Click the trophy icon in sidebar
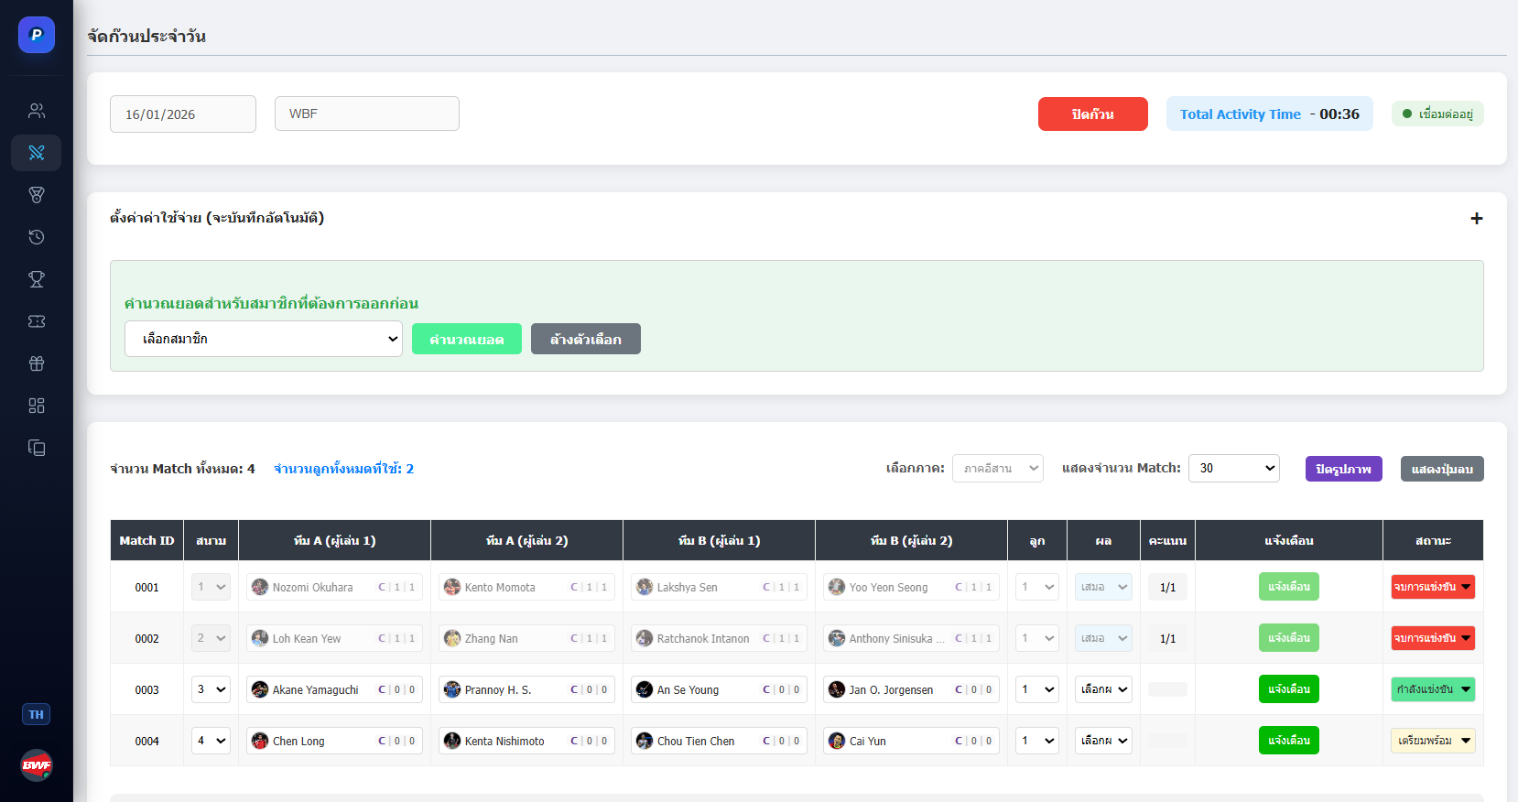This screenshot has width=1518, height=802. pyautogui.click(x=37, y=279)
